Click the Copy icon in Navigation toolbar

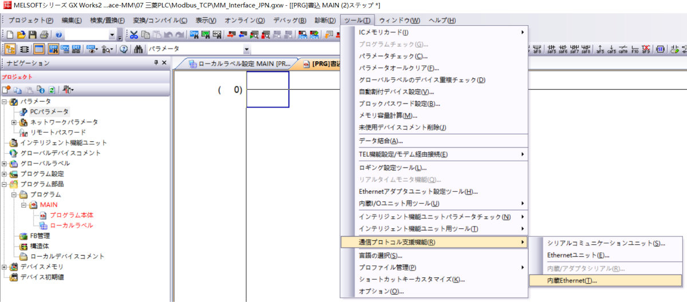tap(18, 90)
